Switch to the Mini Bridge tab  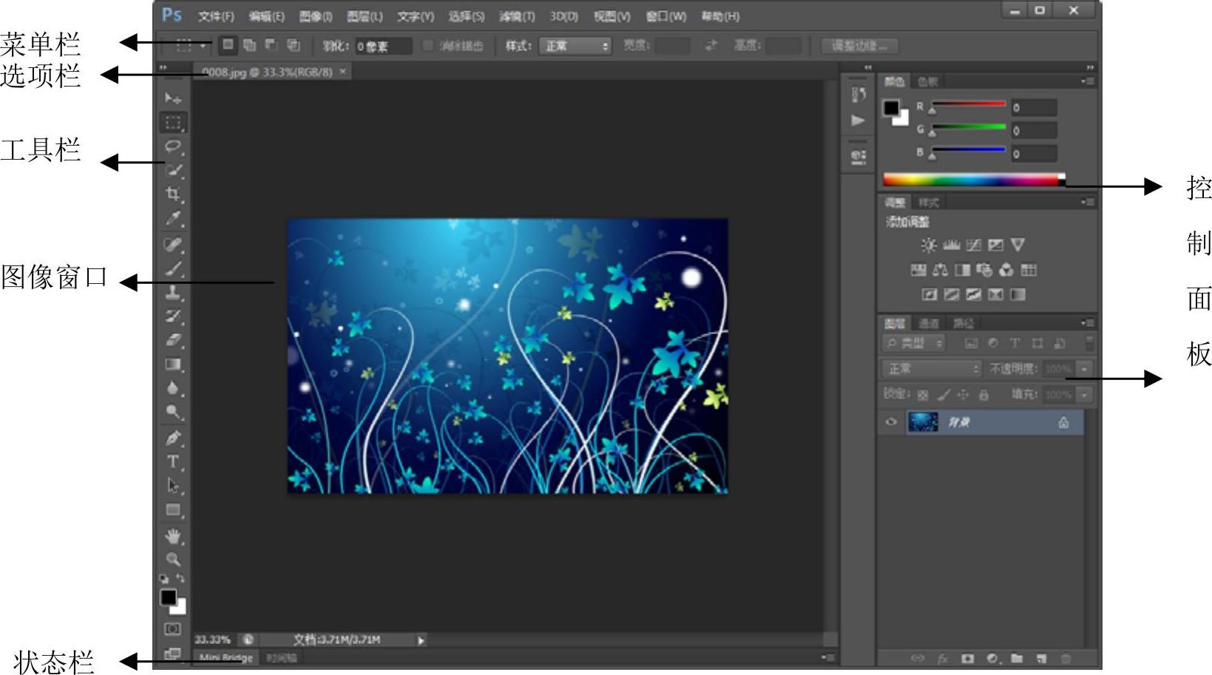pos(226,657)
